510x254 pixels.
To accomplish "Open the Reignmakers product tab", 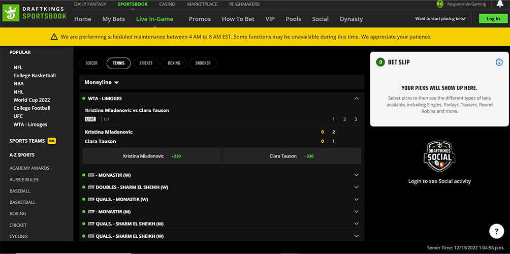I will 244,4.
